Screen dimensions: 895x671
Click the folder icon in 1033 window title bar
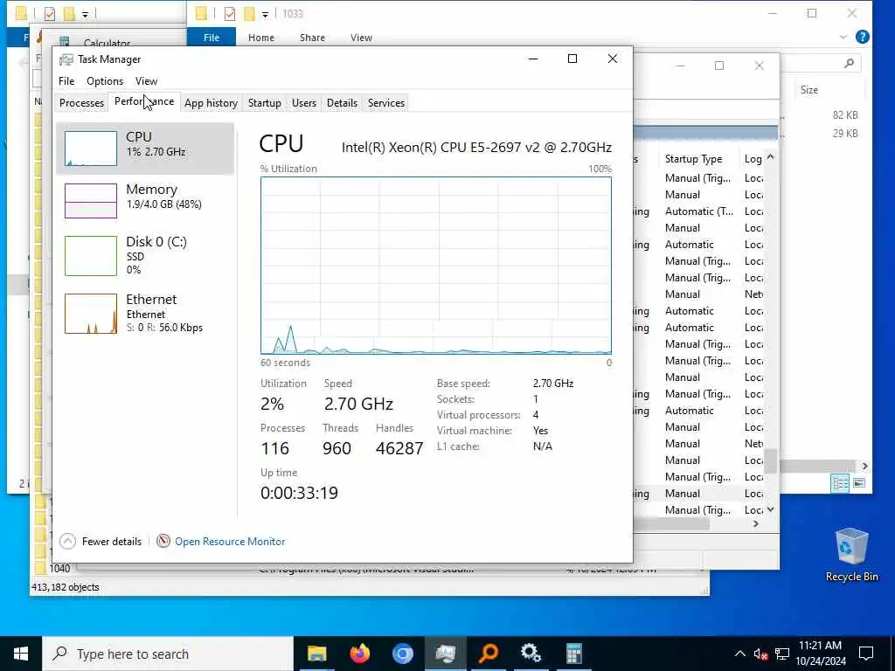click(202, 14)
